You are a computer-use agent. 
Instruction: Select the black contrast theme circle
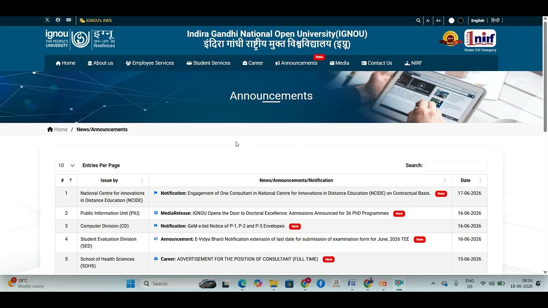461,21
